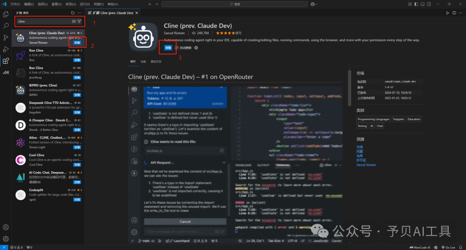Open the Accounts icon in activity bar

6,227
